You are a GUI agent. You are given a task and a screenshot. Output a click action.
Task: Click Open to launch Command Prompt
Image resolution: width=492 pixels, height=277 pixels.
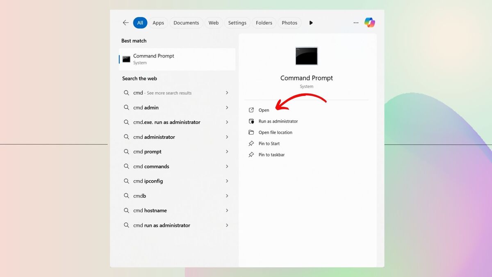(x=264, y=110)
